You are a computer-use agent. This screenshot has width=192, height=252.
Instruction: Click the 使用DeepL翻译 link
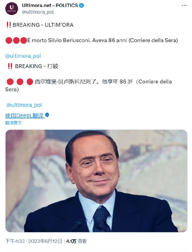coord(25,115)
